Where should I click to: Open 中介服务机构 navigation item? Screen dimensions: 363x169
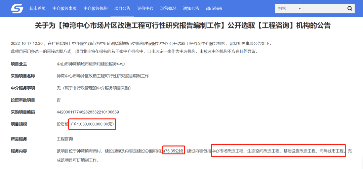95,8
